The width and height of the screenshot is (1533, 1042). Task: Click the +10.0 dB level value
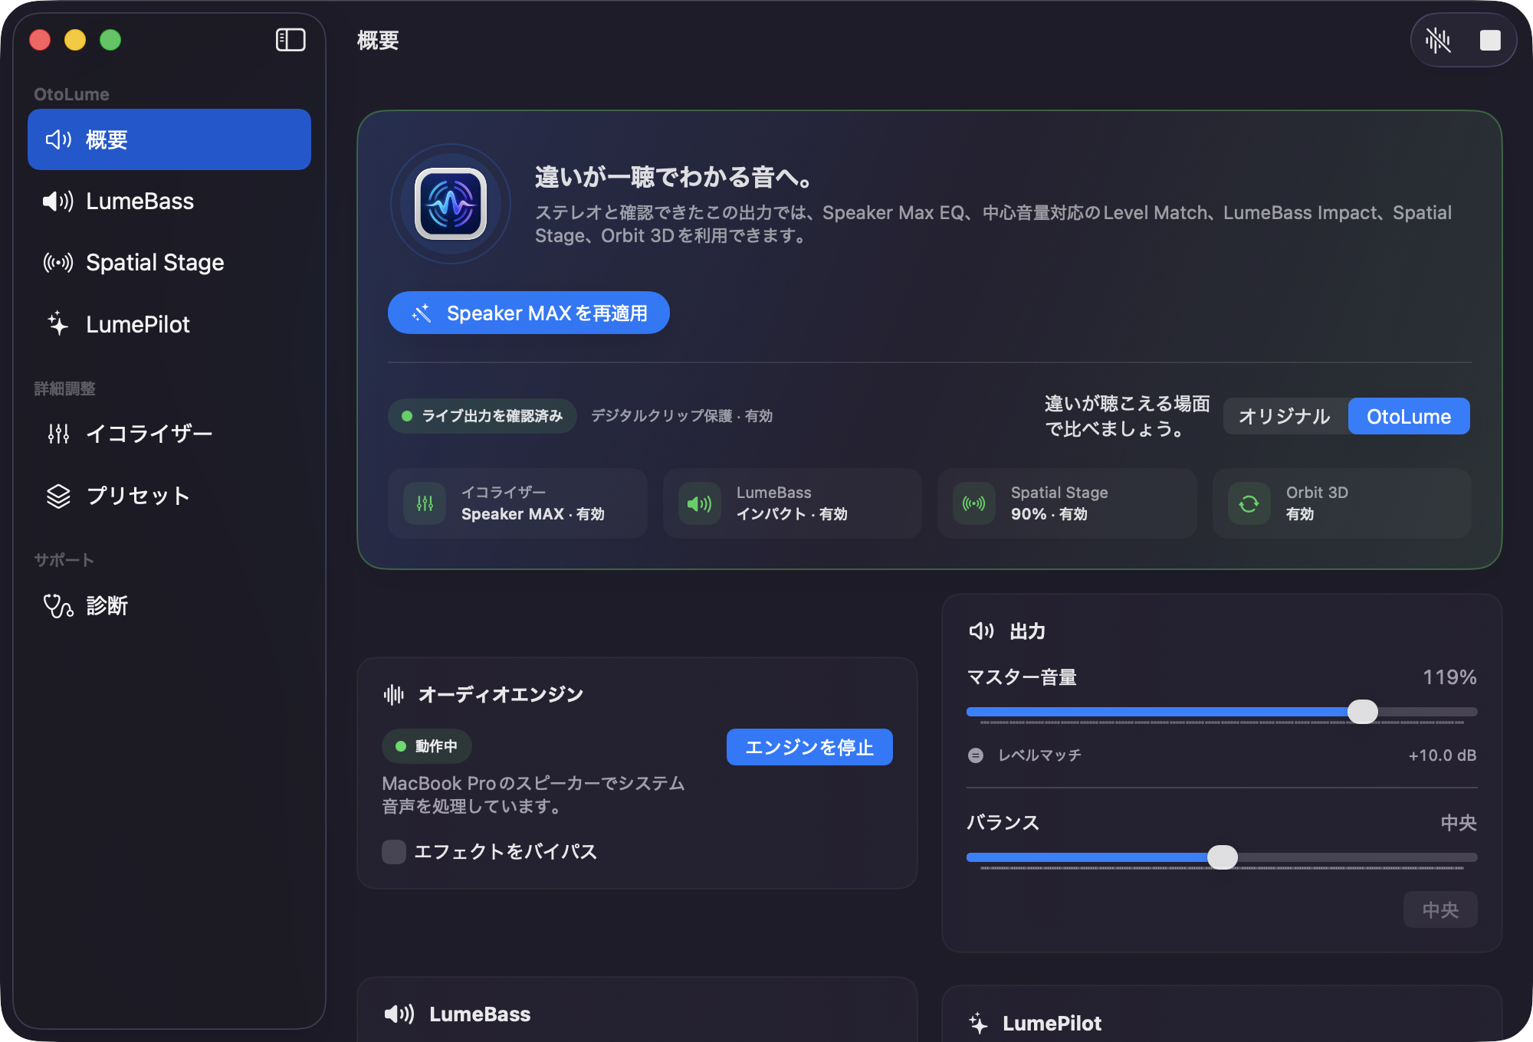pyautogui.click(x=1443, y=755)
